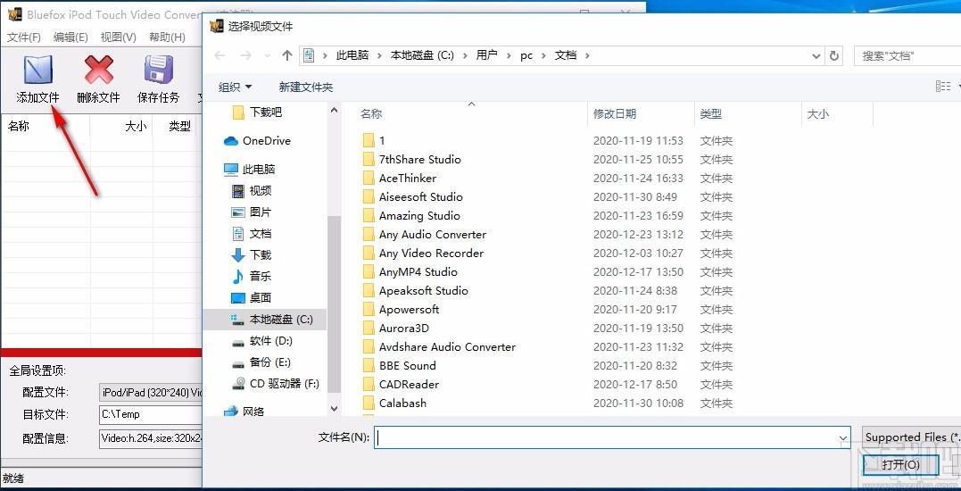Open Downloads (下载) in the sidebar
This screenshot has width=961, height=491.
coord(252,255)
